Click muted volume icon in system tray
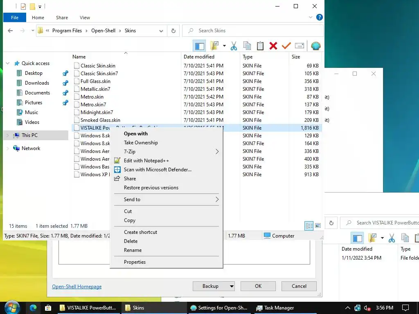Viewport: 419px width, 314px height. [x=367, y=308]
